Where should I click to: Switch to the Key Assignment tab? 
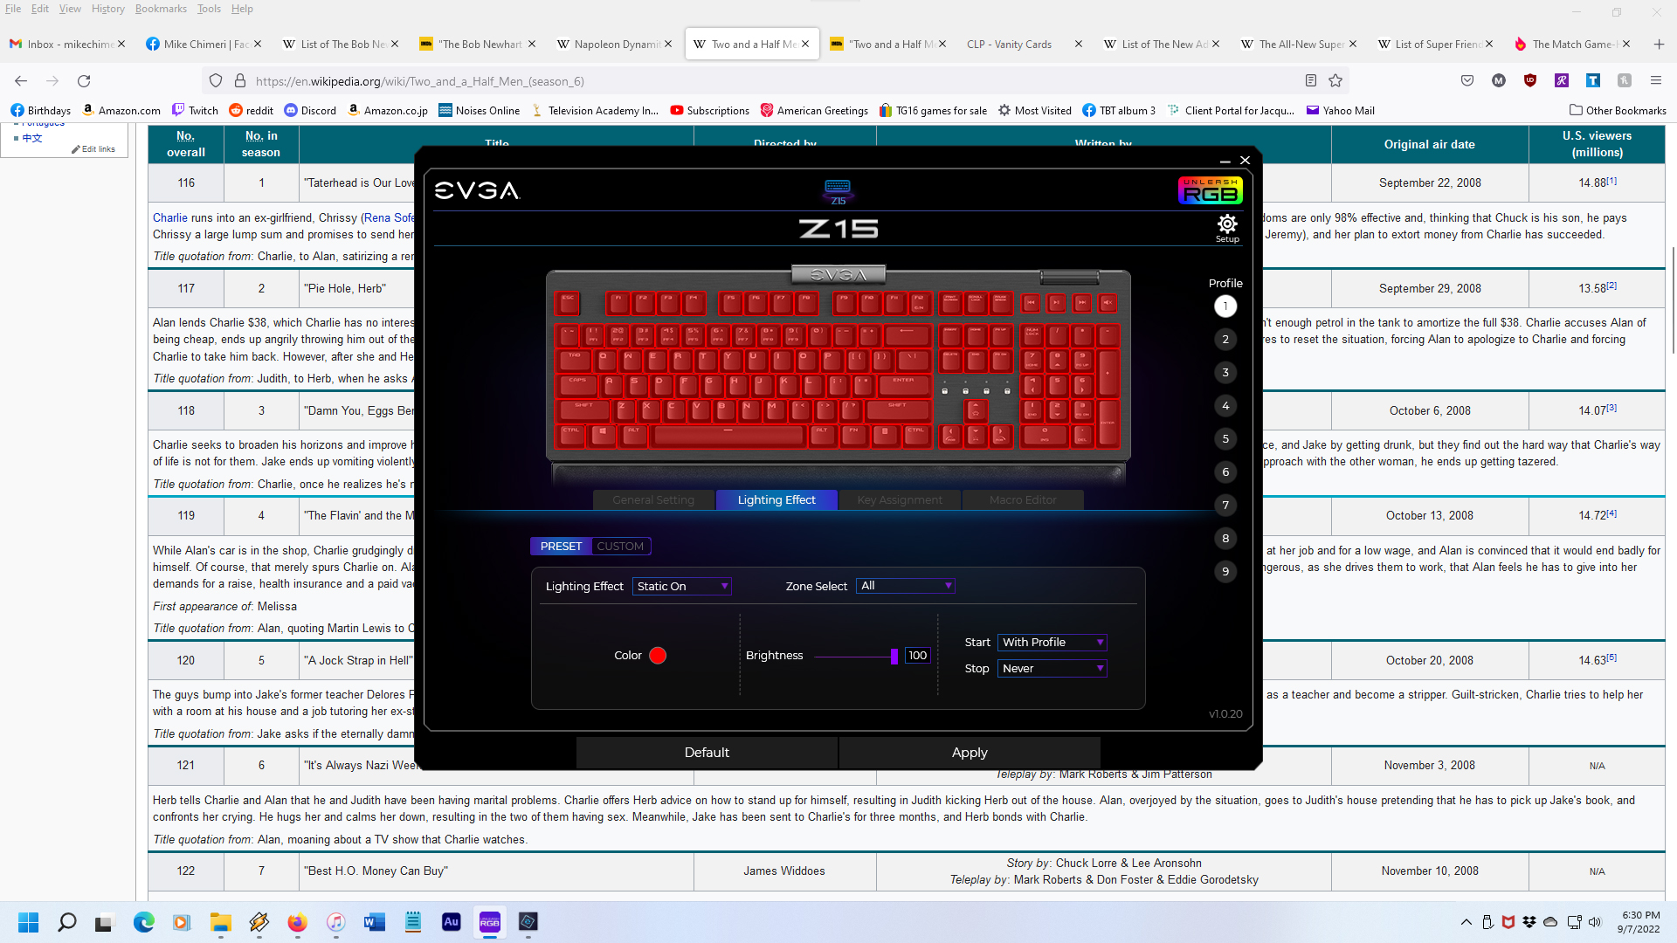click(x=900, y=500)
